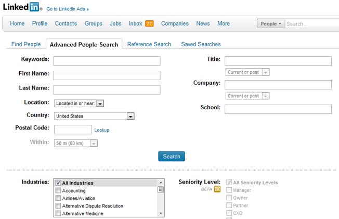339x219 pixels.
Task: Check the CXO seniority checkbox
Action: (229, 213)
